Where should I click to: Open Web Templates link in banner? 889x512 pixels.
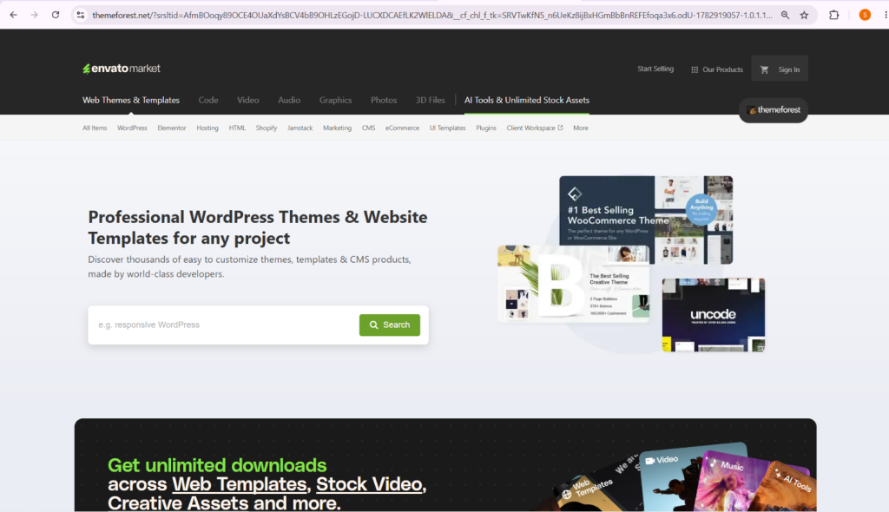[x=240, y=484]
